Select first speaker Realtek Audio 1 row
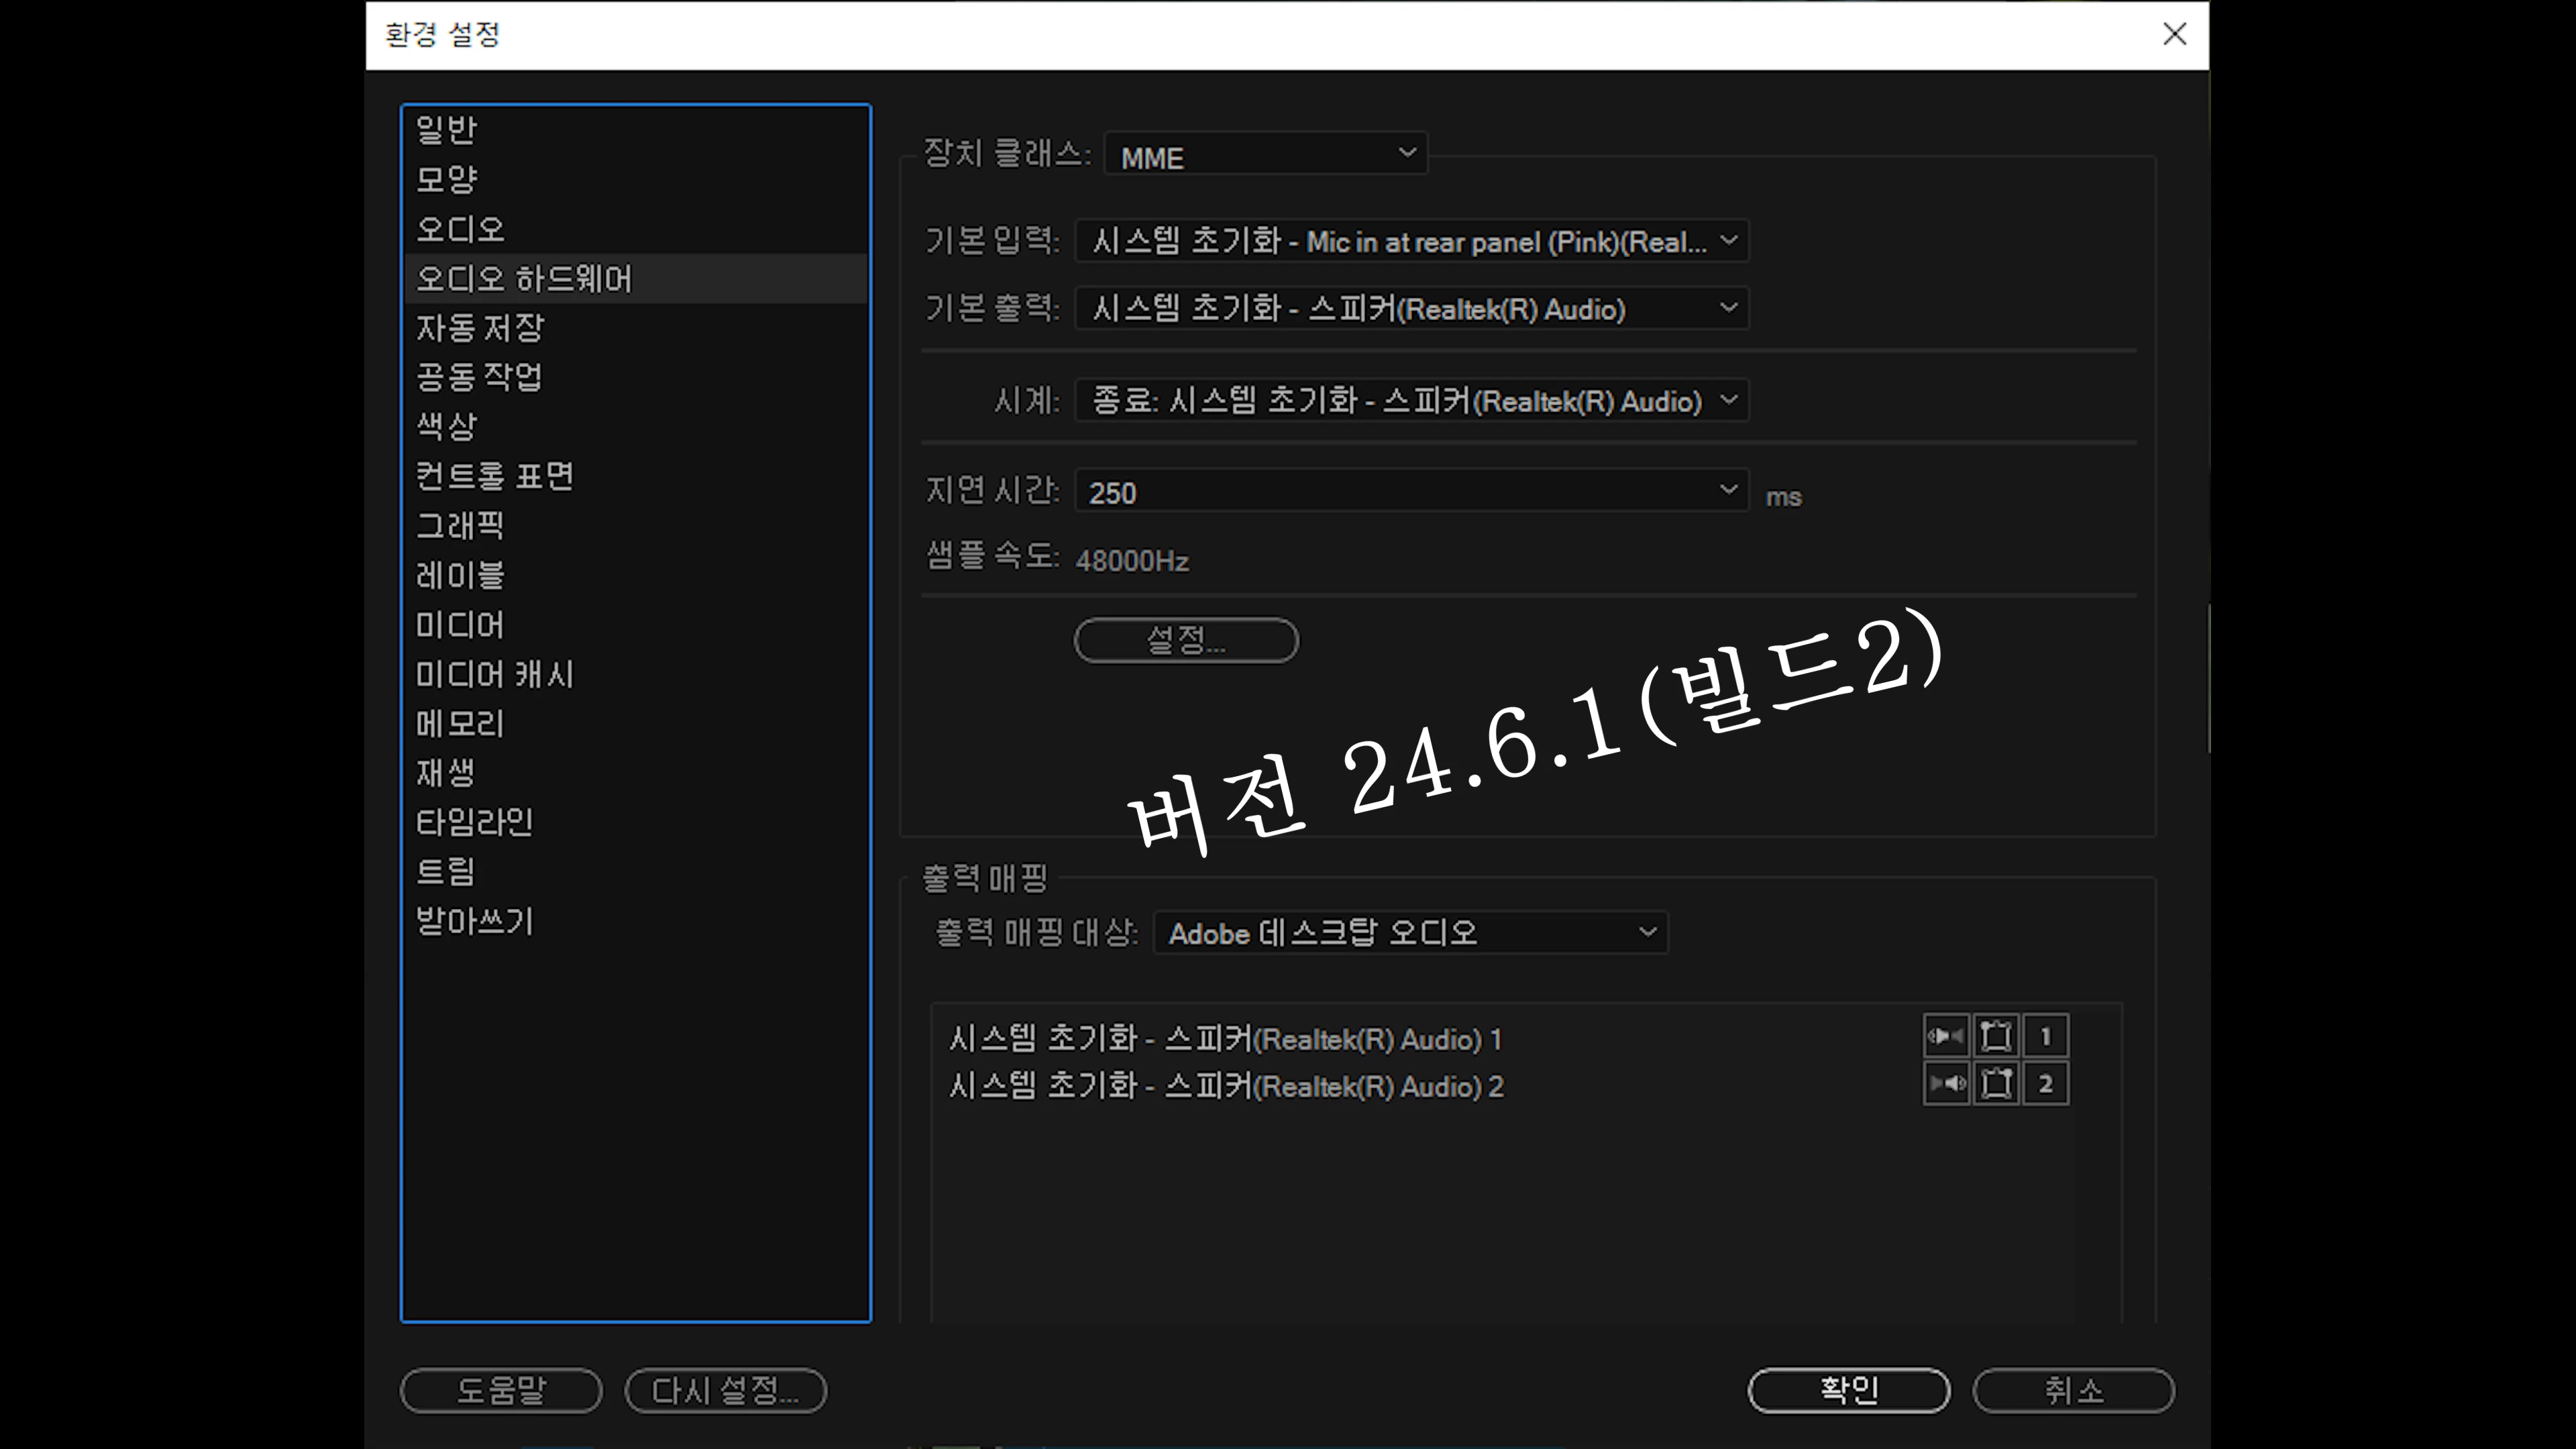The width and height of the screenshot is (2576, 1449). 1225,1039
